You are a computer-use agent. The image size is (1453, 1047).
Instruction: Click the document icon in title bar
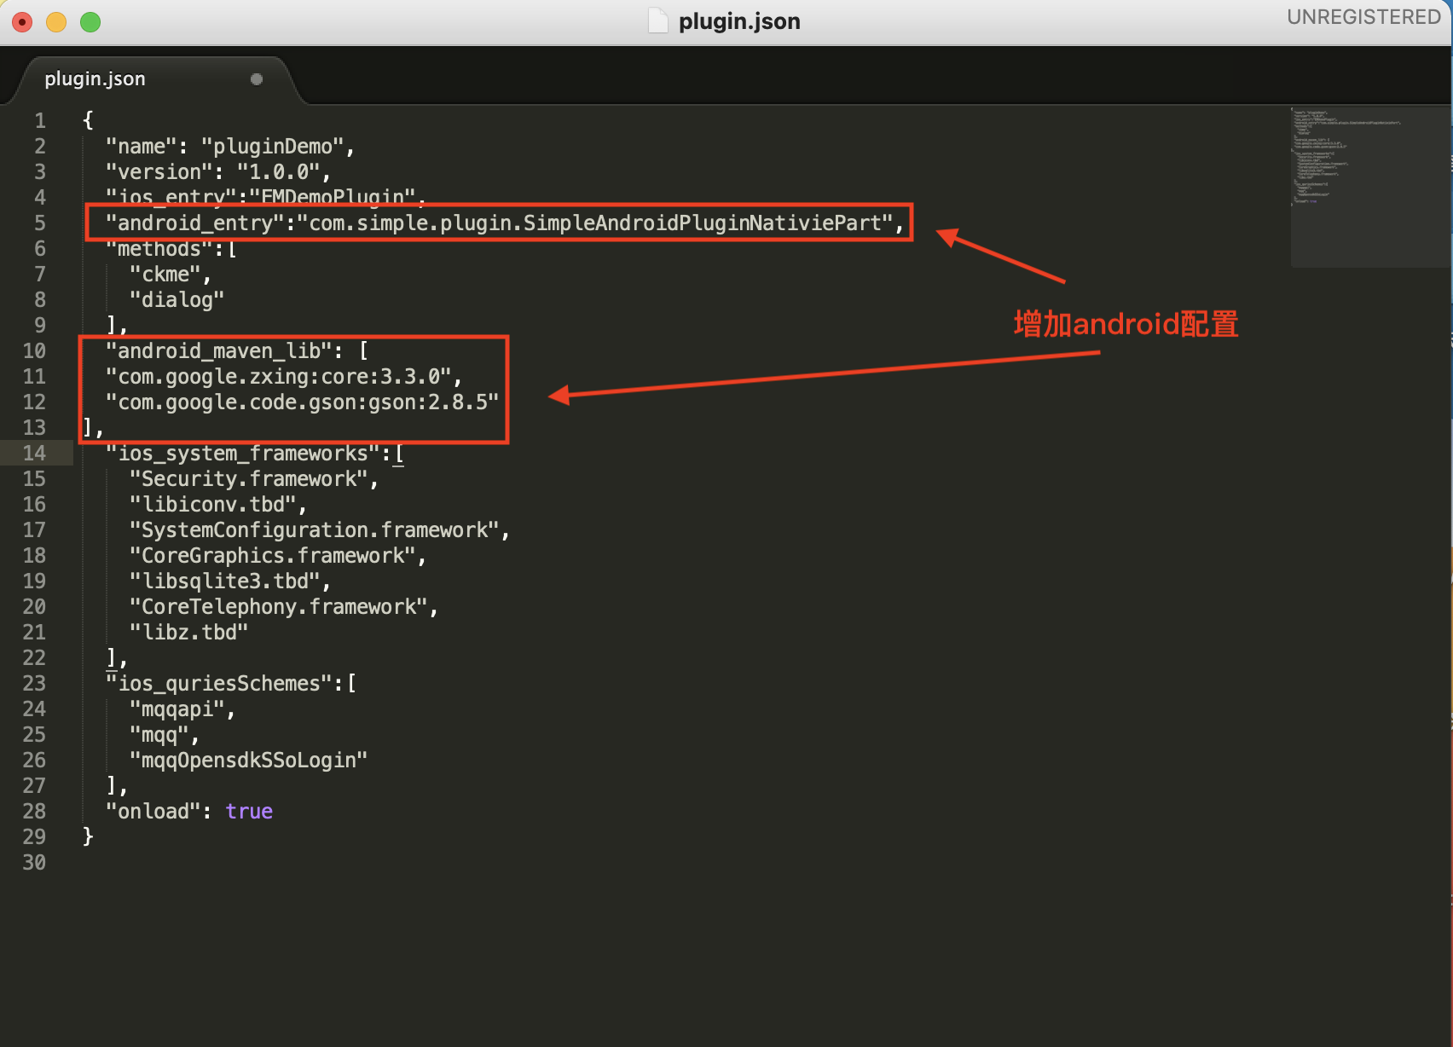coord(658,20)
